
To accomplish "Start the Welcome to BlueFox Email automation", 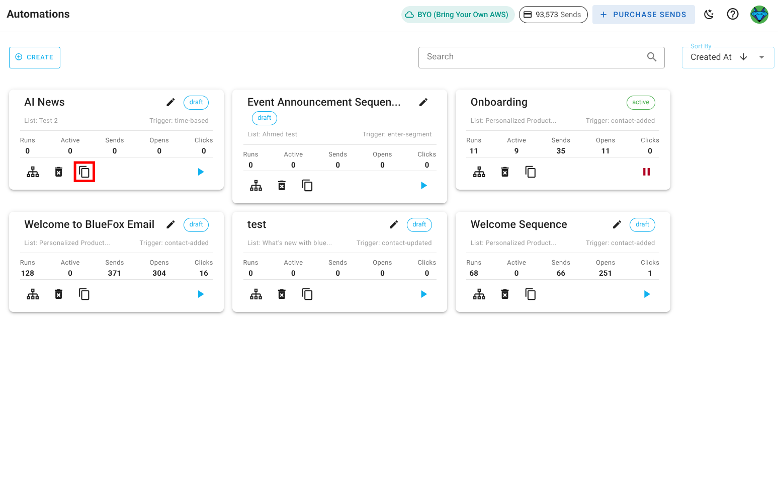I will tap(201, 294).
